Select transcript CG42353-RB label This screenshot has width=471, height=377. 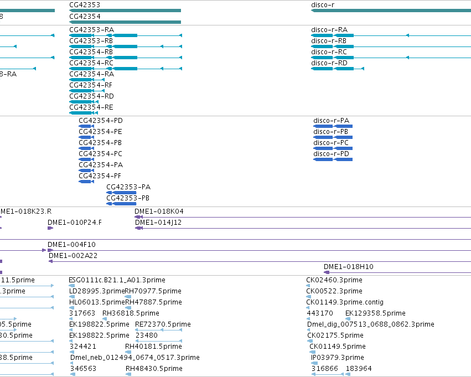pos(91,41)
